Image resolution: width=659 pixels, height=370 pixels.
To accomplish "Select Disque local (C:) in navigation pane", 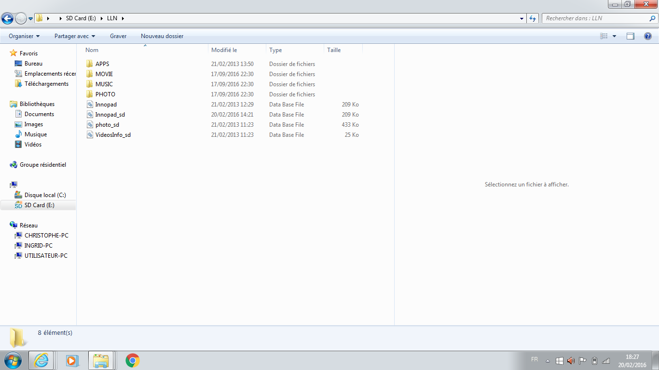I will point(45,195).
